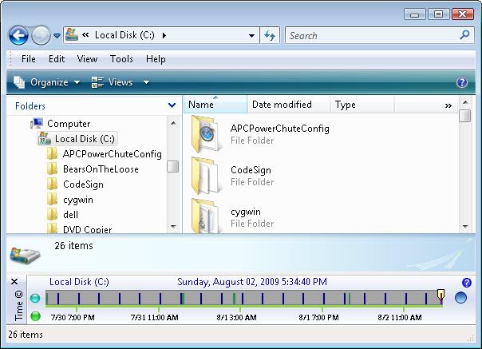Image resolution: width=482 pixels, height=349 pixels.
Task: Click the toolbar Help question mark icon
Action: [462, 82]
